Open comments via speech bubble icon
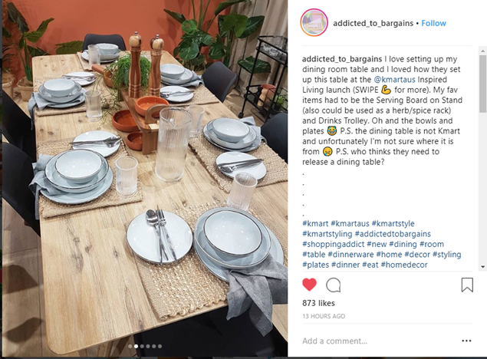Viewport: 487px width, 359px height. (334, 285)
